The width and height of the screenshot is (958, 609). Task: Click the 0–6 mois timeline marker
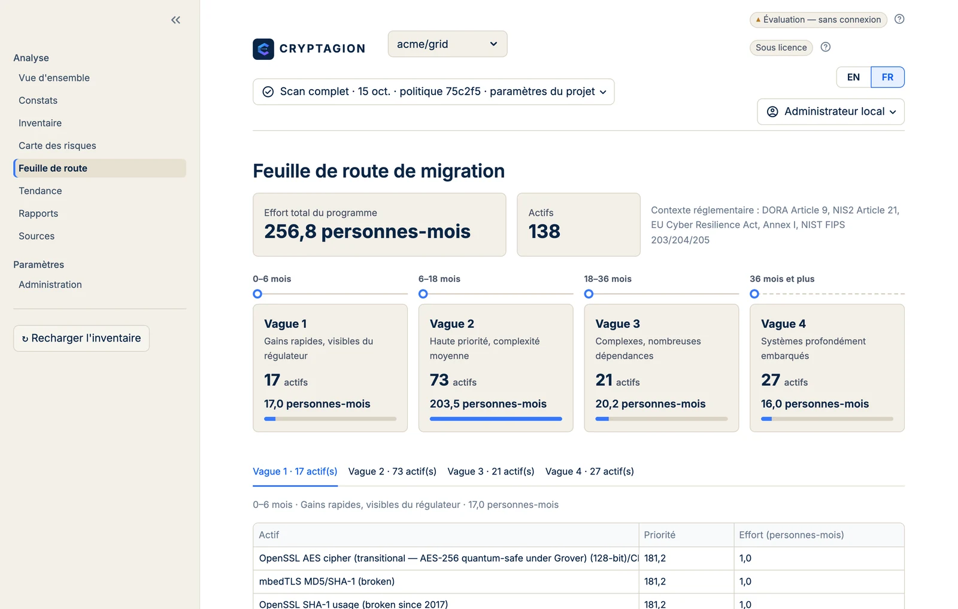click(x=257, y=294)
